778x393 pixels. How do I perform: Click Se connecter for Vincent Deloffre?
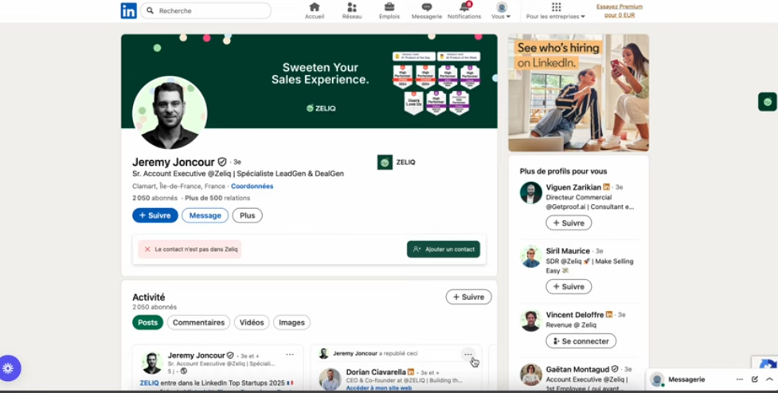click(x=581, y=341)
